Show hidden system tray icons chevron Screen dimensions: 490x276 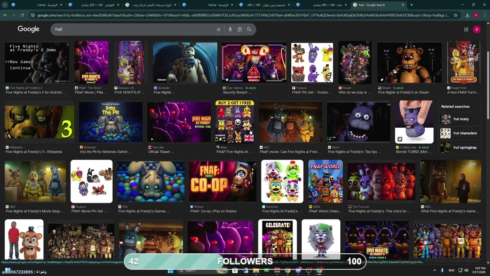pos(434,271)
